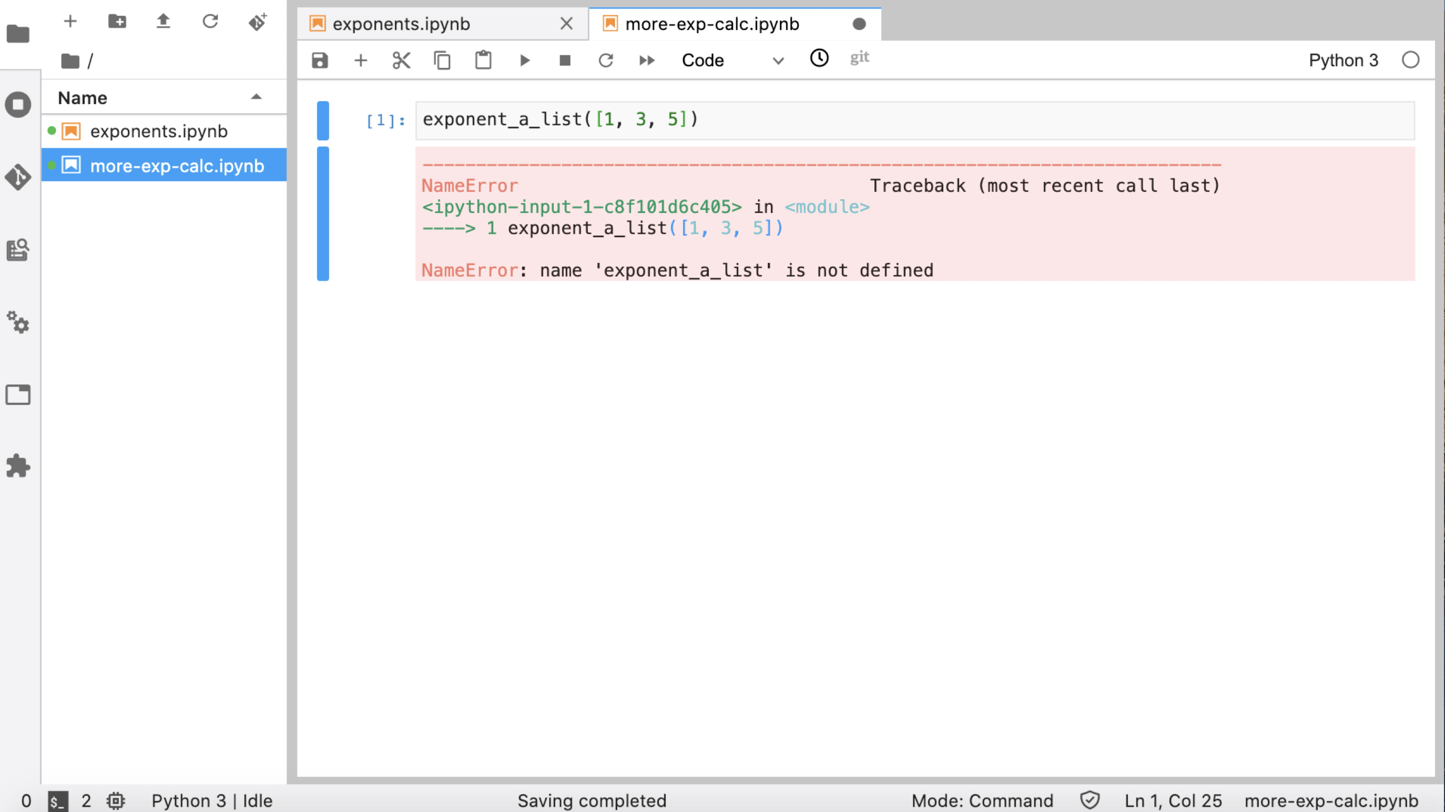
Task: Click the Save notebook icon
Action: click(x=320, y=60)
